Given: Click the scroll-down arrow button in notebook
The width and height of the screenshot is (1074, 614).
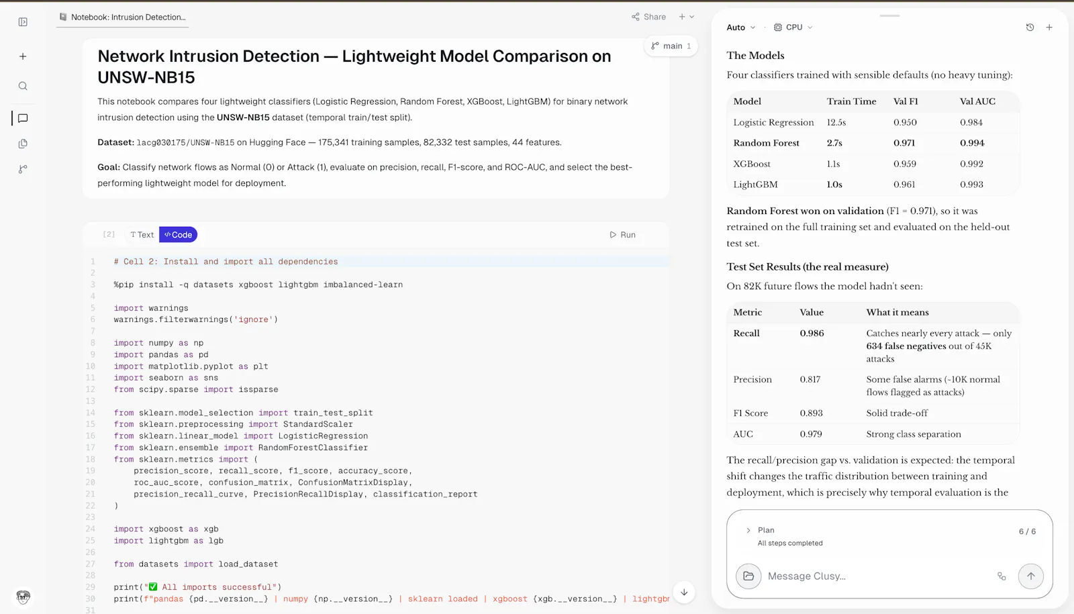Looking at the screenshot, I should 684,593.
